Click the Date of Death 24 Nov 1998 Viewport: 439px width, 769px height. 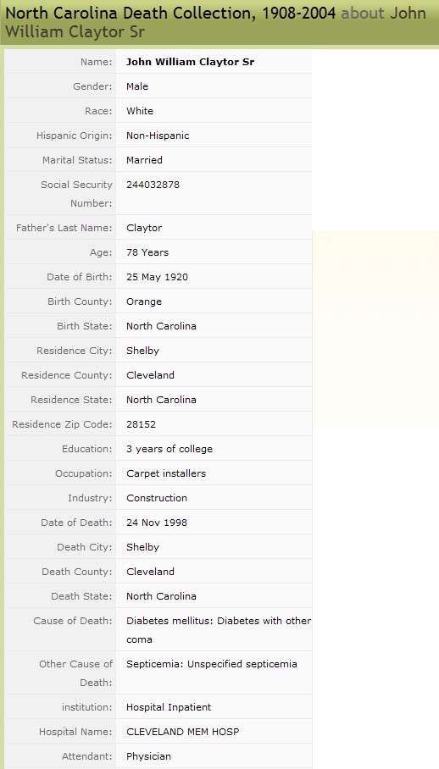(x=157, y=523)
